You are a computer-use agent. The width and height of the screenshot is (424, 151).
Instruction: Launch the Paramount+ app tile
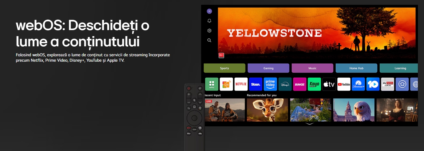click(358, 84)
